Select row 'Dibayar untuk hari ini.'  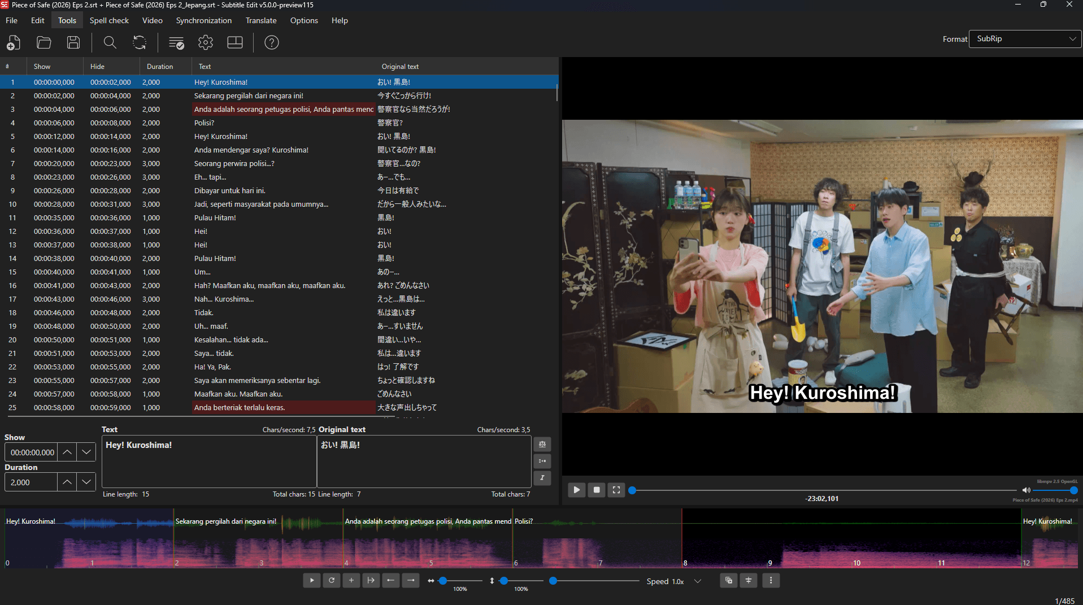[x=279, y=191]
